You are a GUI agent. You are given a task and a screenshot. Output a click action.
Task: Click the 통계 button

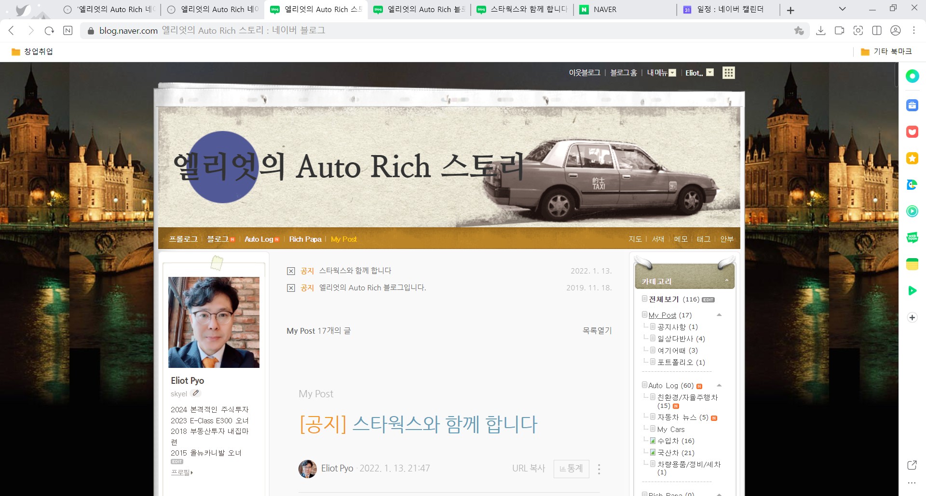[x=572, y=469]
